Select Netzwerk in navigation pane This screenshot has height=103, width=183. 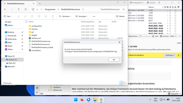[x=10, y=67]
